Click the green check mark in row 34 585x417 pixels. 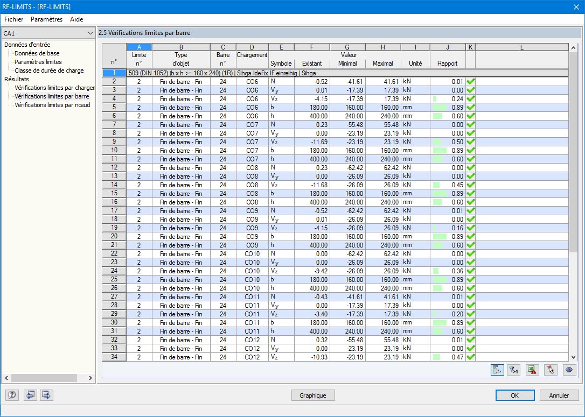470,357
